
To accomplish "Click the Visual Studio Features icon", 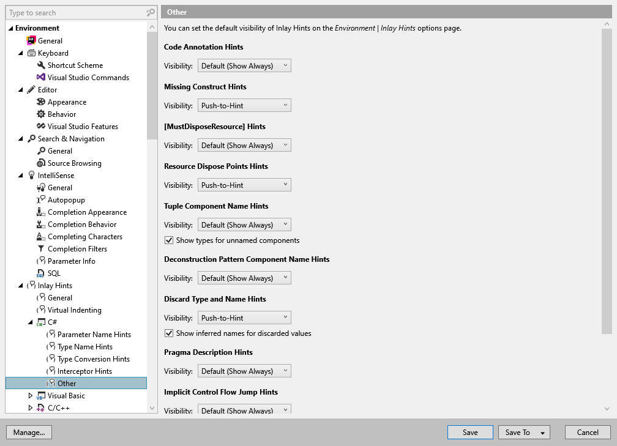I will pos(41,126).
